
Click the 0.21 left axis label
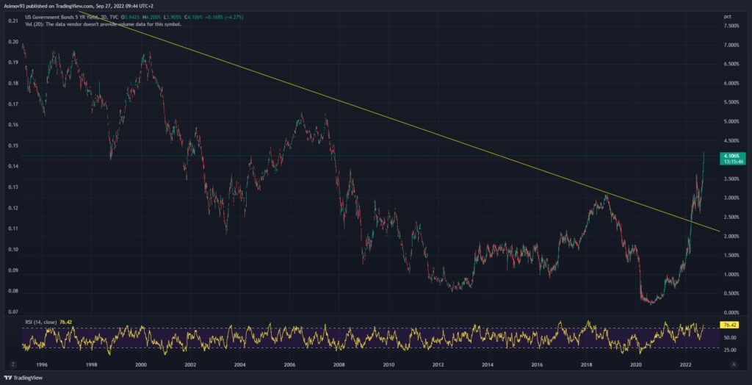point(13,21)
